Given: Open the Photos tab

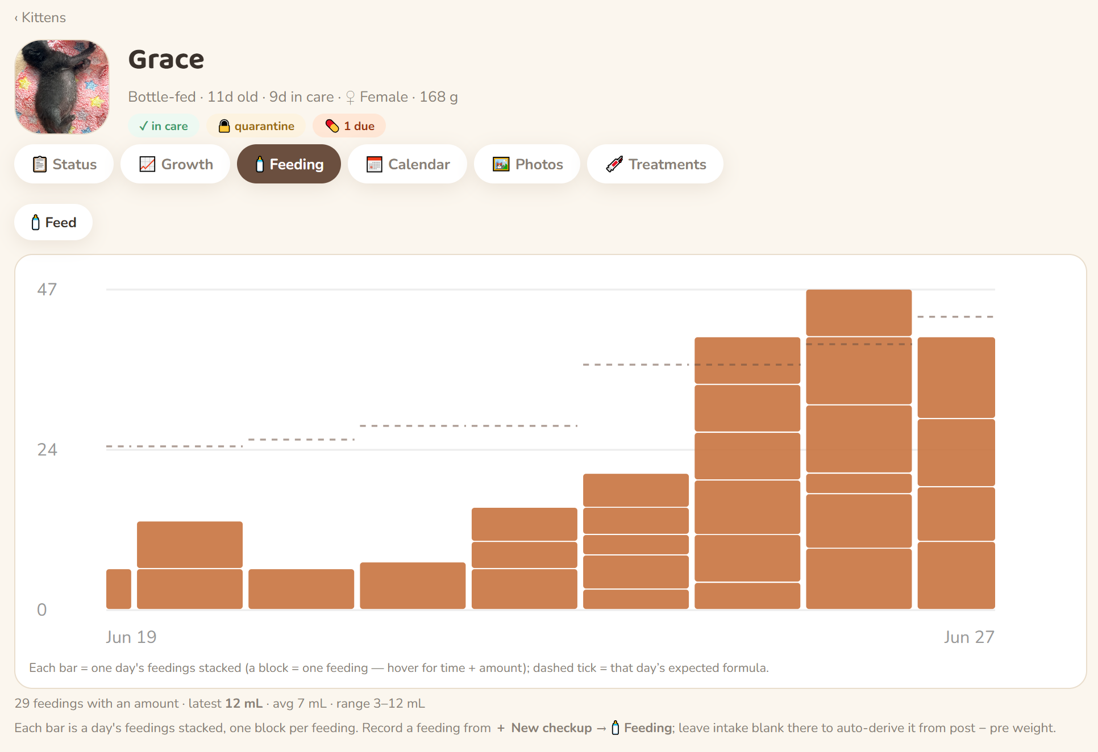Looking at the screenshot, I should [527, 164].
